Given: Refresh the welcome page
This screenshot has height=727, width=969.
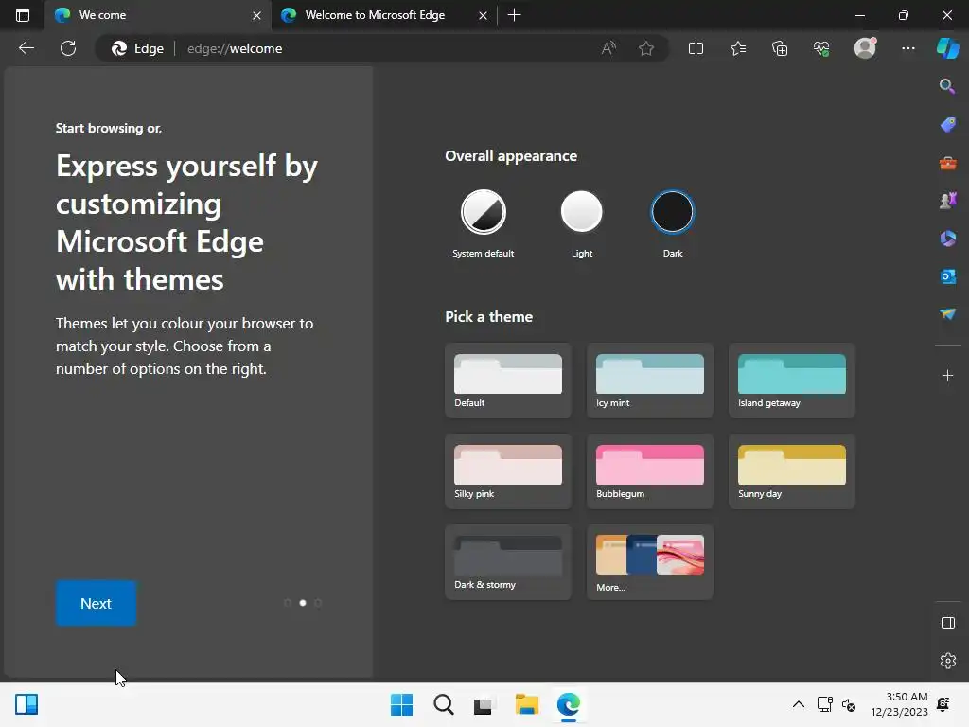Looking at the screenshot, I should coord(68,48).
